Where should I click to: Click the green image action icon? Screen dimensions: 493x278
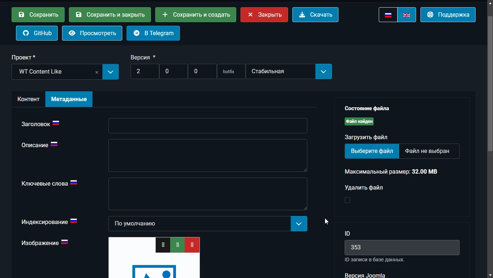(177, 245)
